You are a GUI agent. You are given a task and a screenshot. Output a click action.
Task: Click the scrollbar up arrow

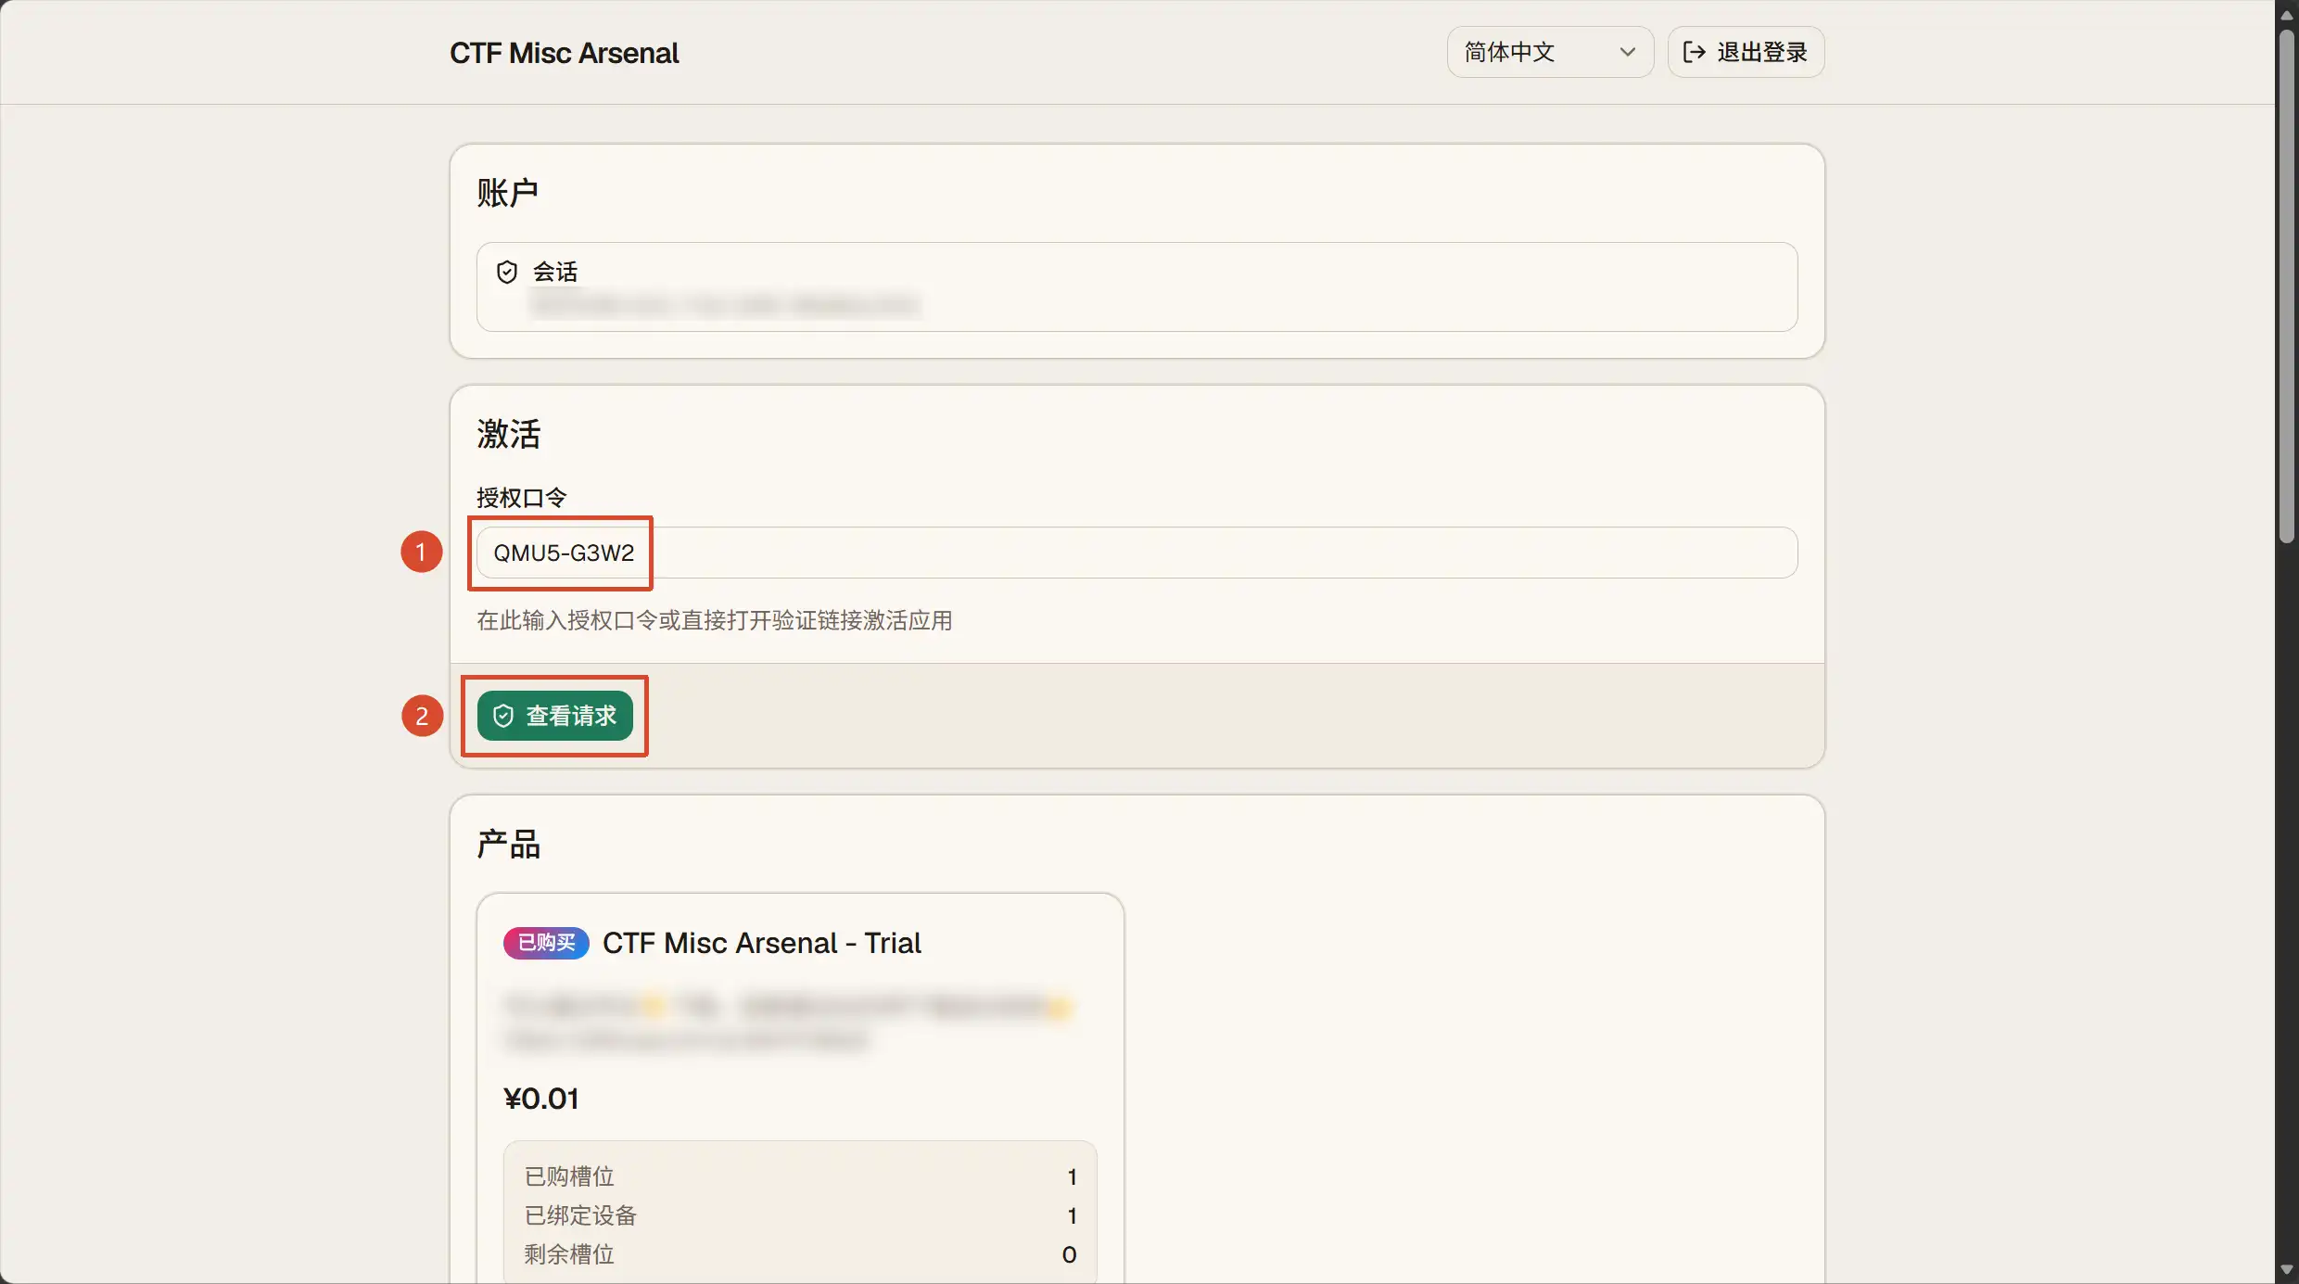[x=2287, y=14]
